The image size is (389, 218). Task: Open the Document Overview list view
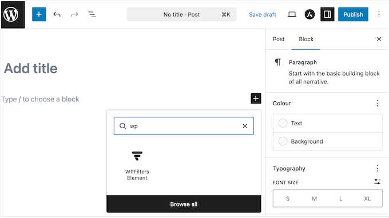click(x=92, y=14)
